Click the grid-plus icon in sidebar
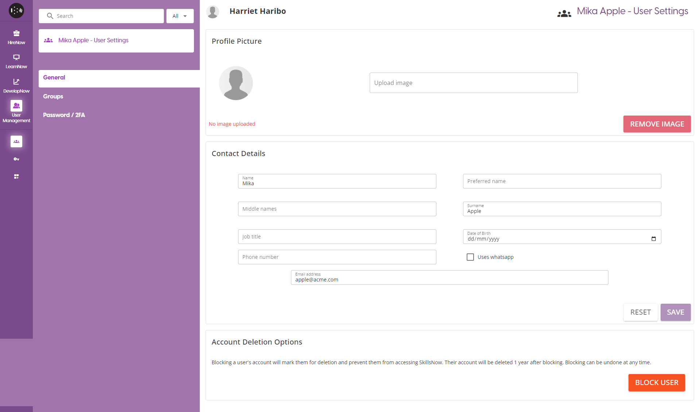 tap(16, 176)
